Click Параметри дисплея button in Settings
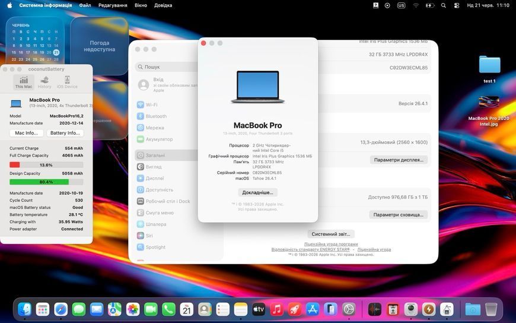Viewport: 516px width, 323px height. 399,160
